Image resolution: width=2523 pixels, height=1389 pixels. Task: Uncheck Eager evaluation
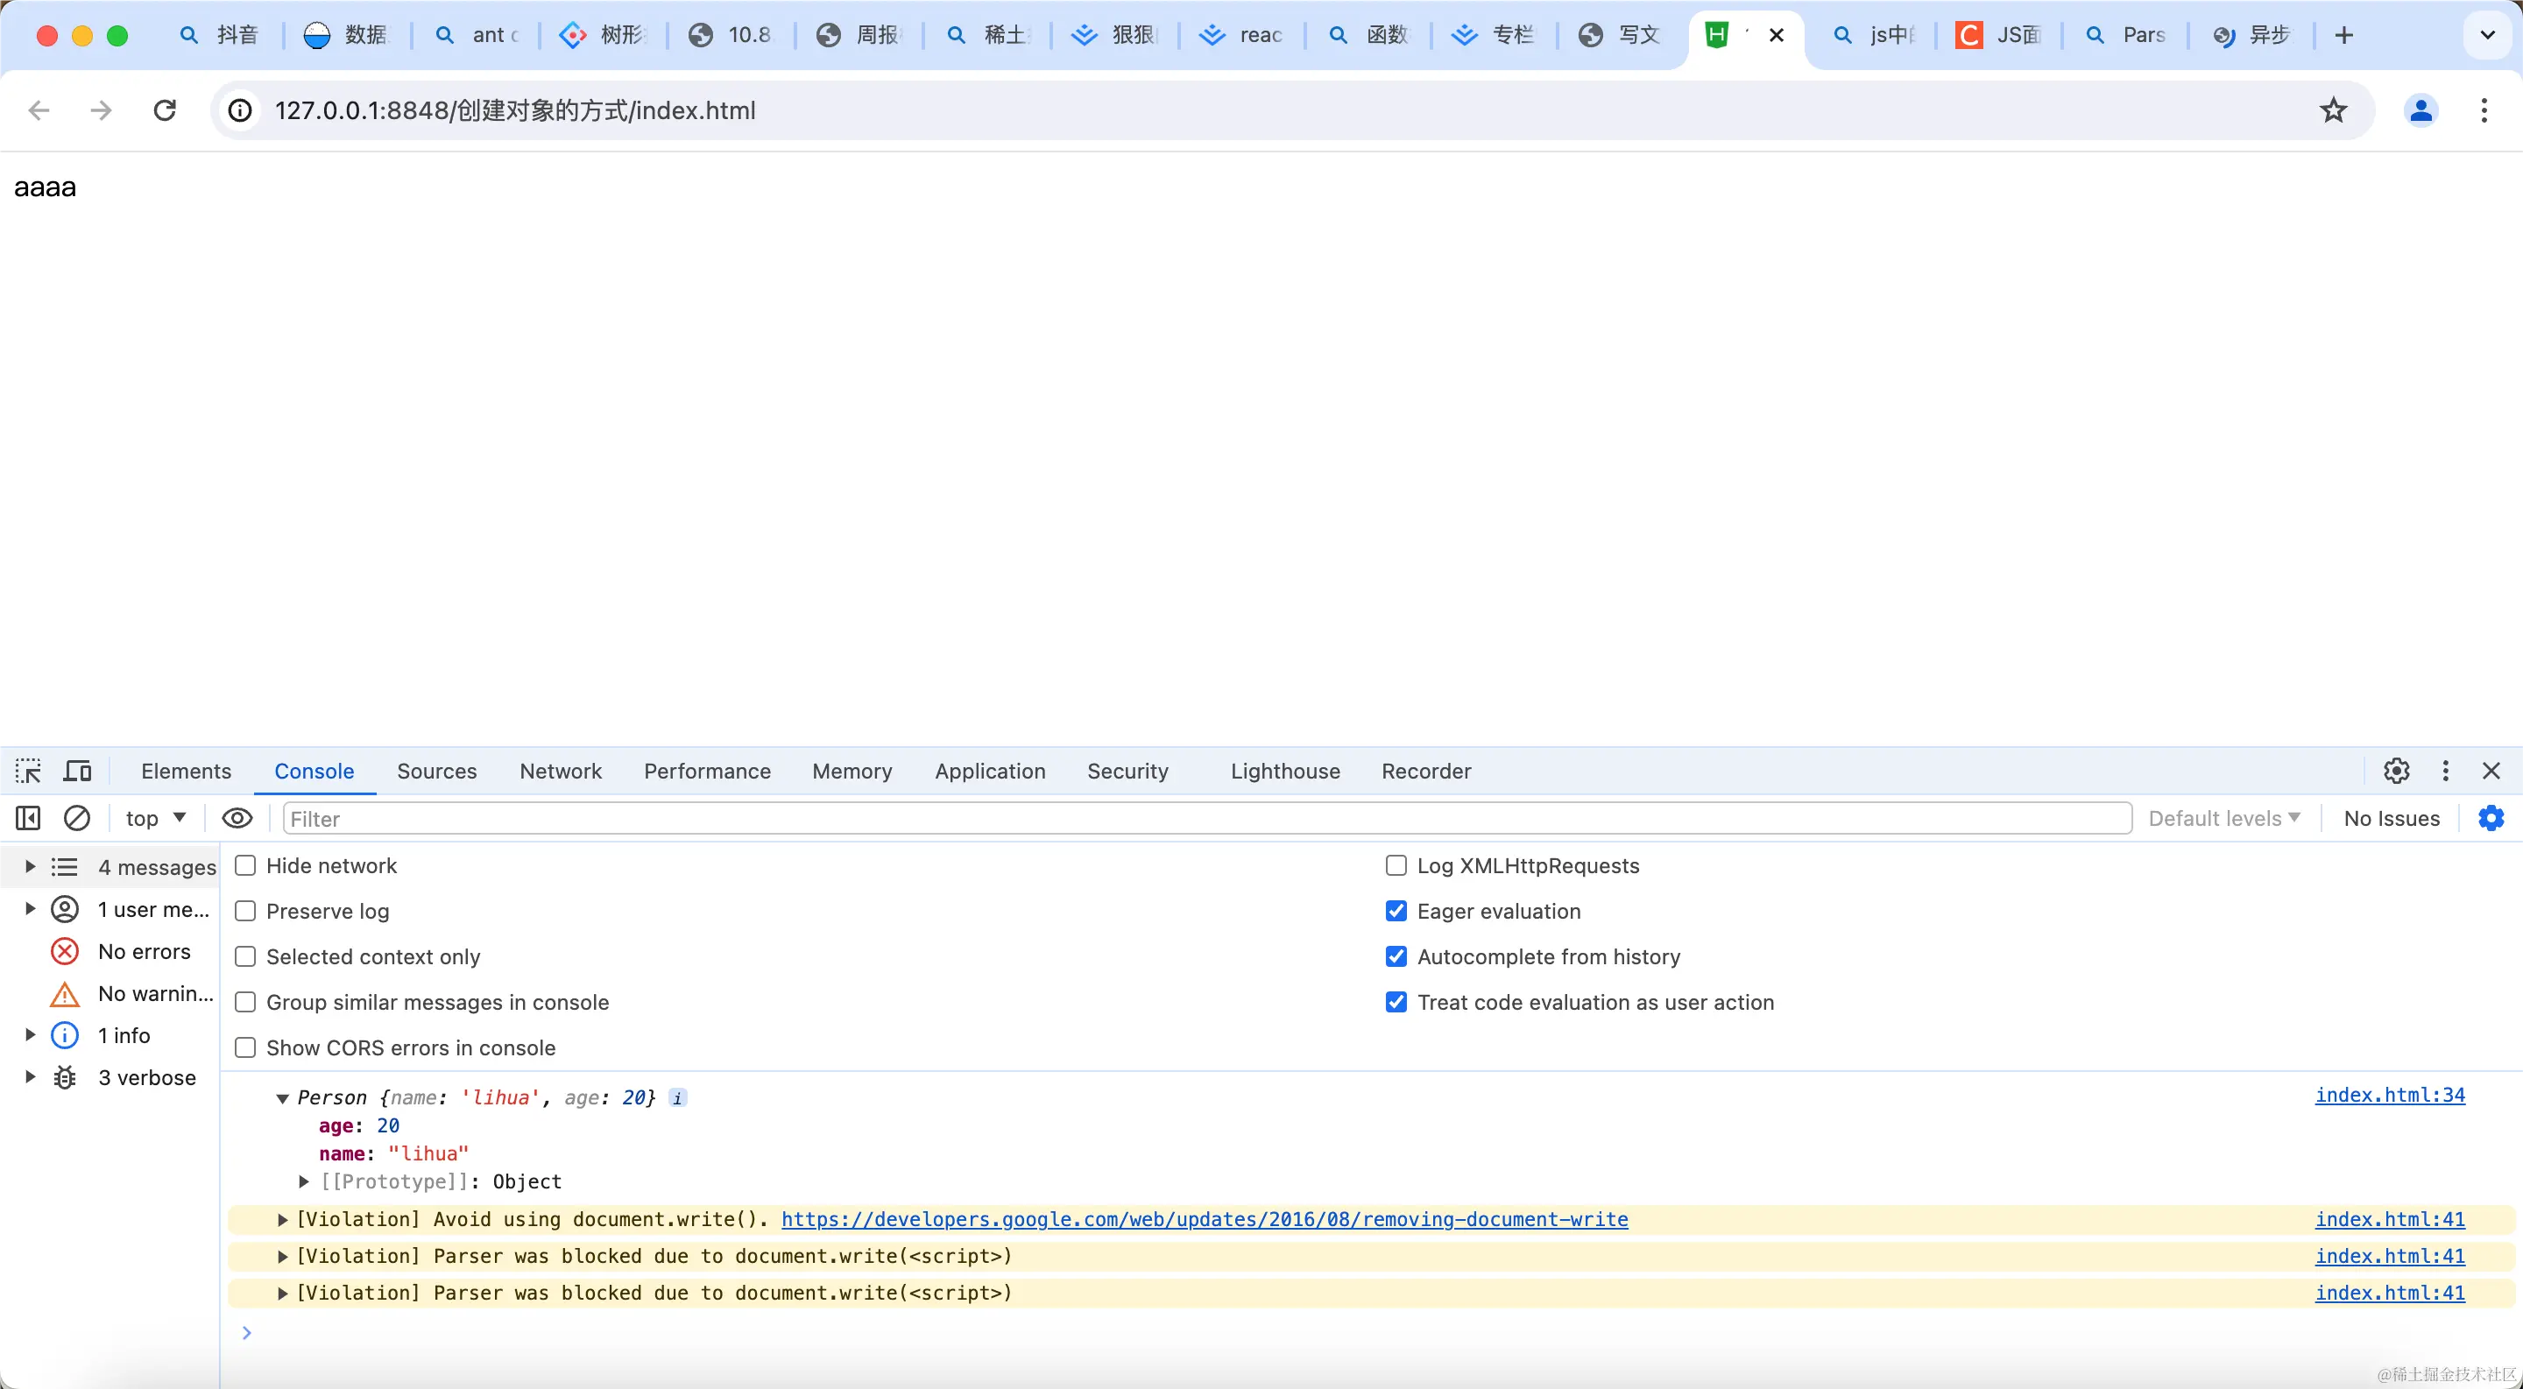click(x=1396, y=912)
